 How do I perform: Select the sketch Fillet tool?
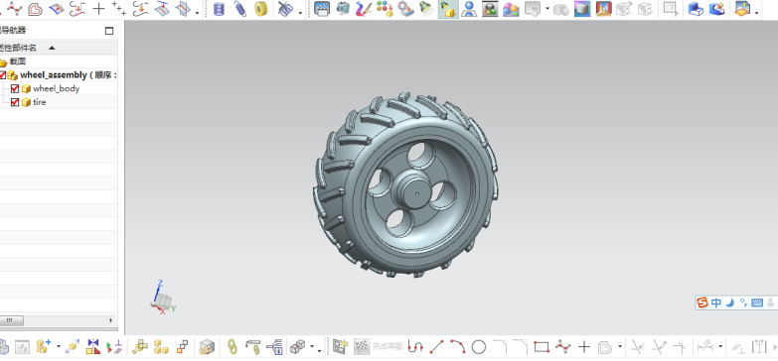coord(500,346)
